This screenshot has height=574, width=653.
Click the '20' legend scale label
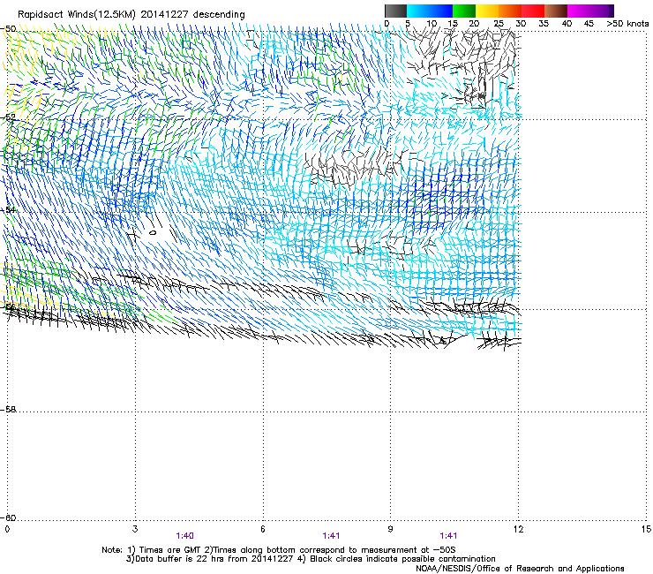(474, 24)
